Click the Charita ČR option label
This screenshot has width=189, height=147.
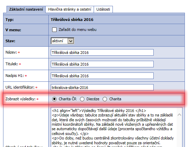pos(68,99)
